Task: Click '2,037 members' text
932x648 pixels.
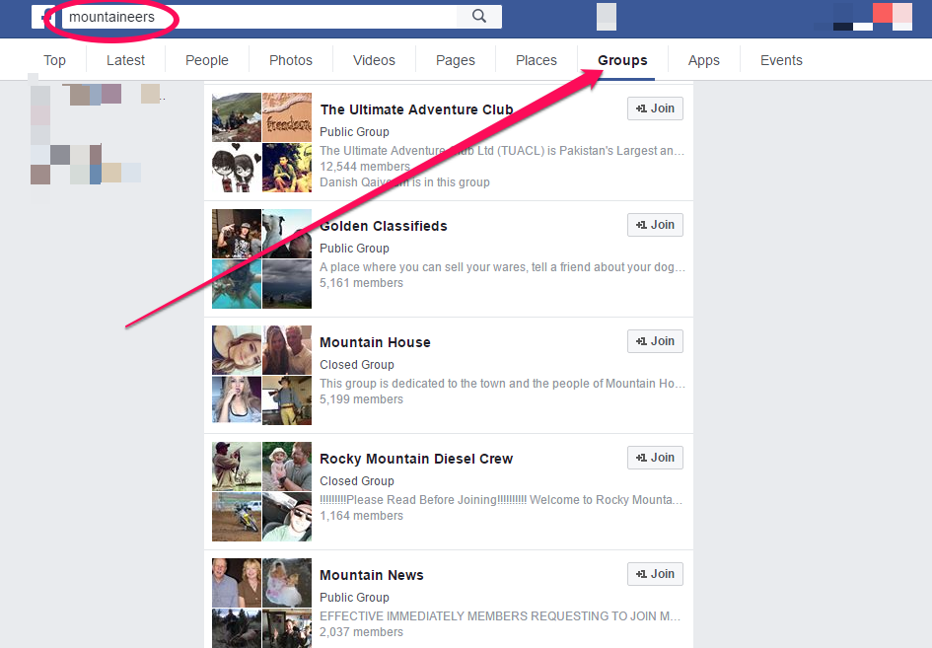Action: point(361,632)
